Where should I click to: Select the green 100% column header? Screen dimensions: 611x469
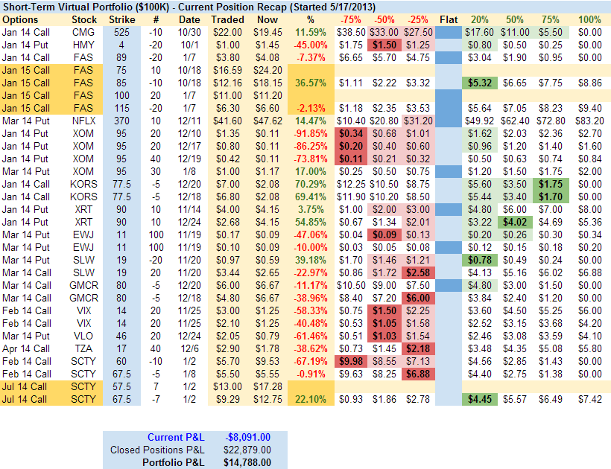(589, 19)
